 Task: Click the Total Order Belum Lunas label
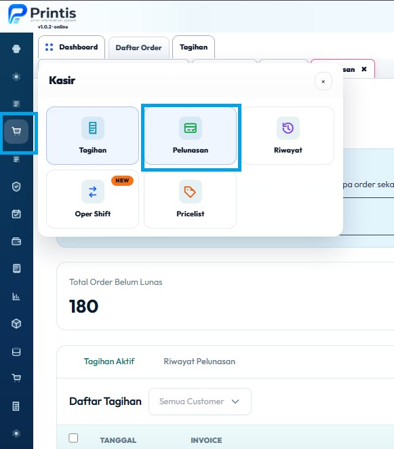pyautogui.click(x=116, y=282)
